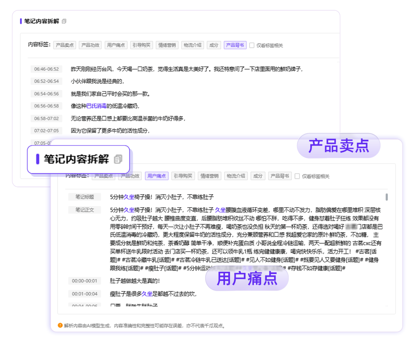This screenshot has height=341, width=414.
Task: Choose 产品卖点 tag in upper panel
Action: tap(65, 45)
